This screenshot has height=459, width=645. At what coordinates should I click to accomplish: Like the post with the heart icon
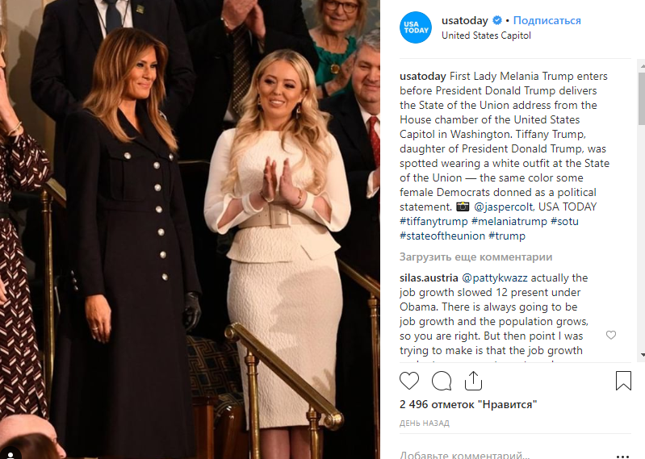[409, 381]
